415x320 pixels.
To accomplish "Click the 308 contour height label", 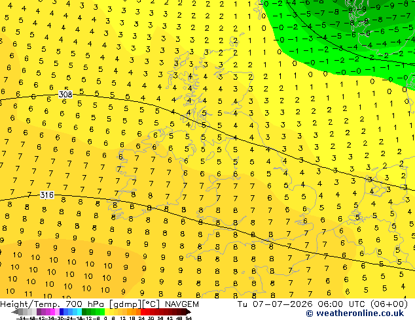I will click(65, 94).
